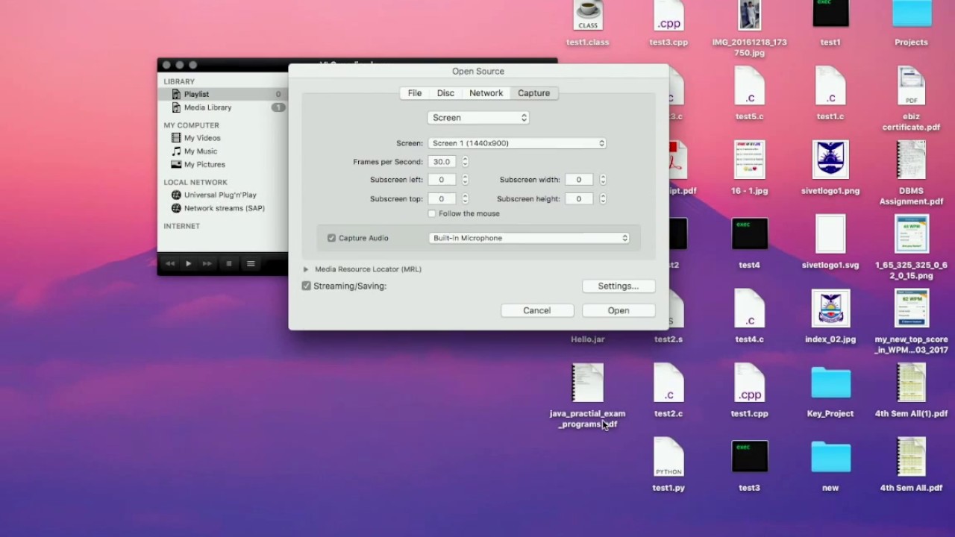The height and width of the screenshot is (537, 955).
Task: Select test1.c desktop file
Action: [x=830, y=93]
